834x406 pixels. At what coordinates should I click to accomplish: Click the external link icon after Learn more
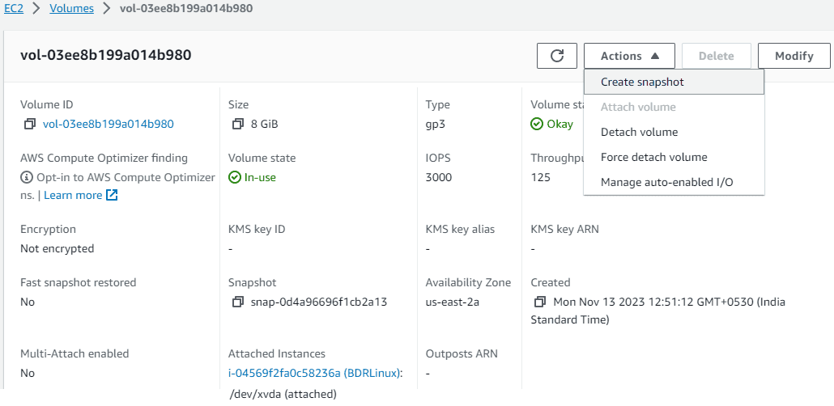point(112,195)
